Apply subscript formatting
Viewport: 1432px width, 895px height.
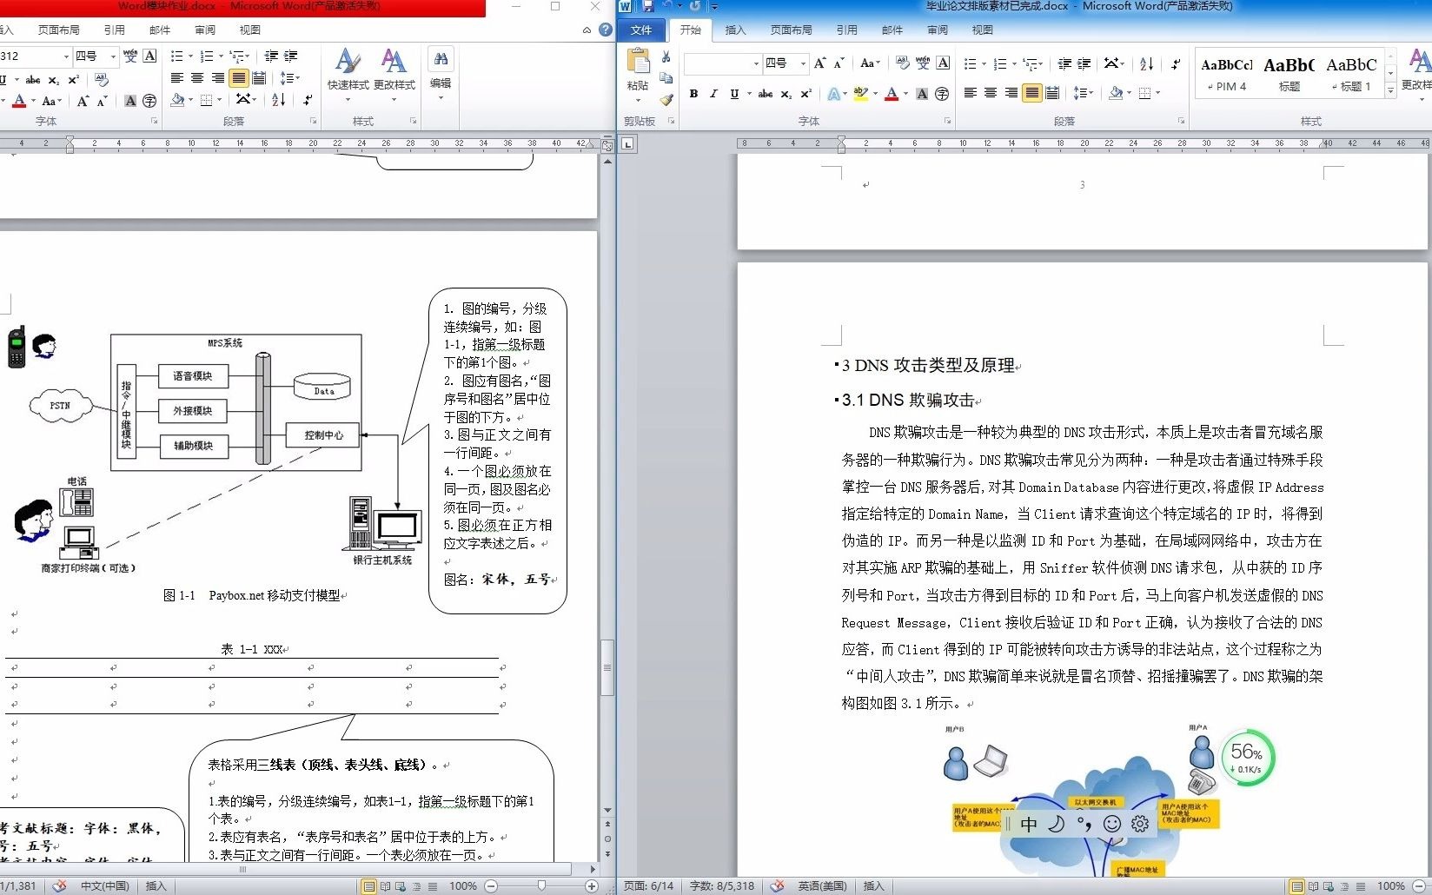click(x=786, y=93)
